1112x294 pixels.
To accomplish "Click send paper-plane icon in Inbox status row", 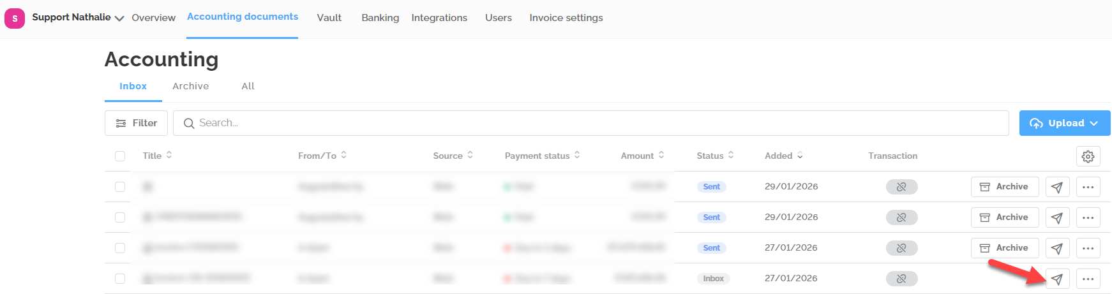I will click(x=1057, y=279).
